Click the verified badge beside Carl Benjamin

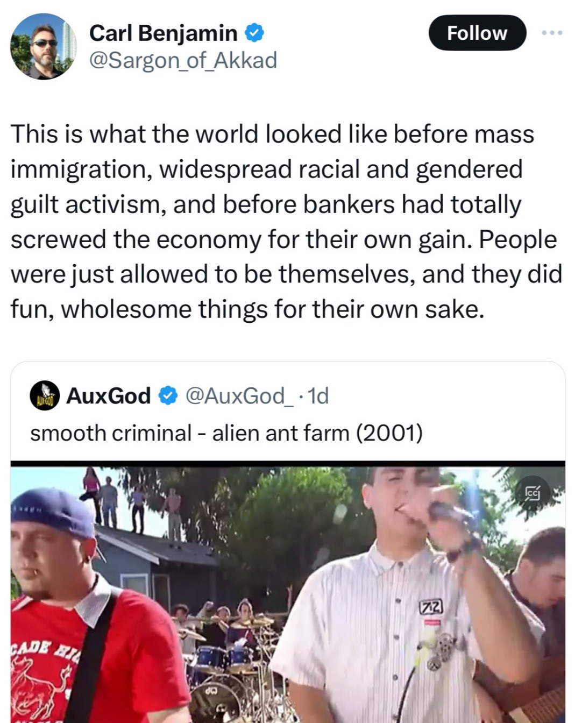254,33
